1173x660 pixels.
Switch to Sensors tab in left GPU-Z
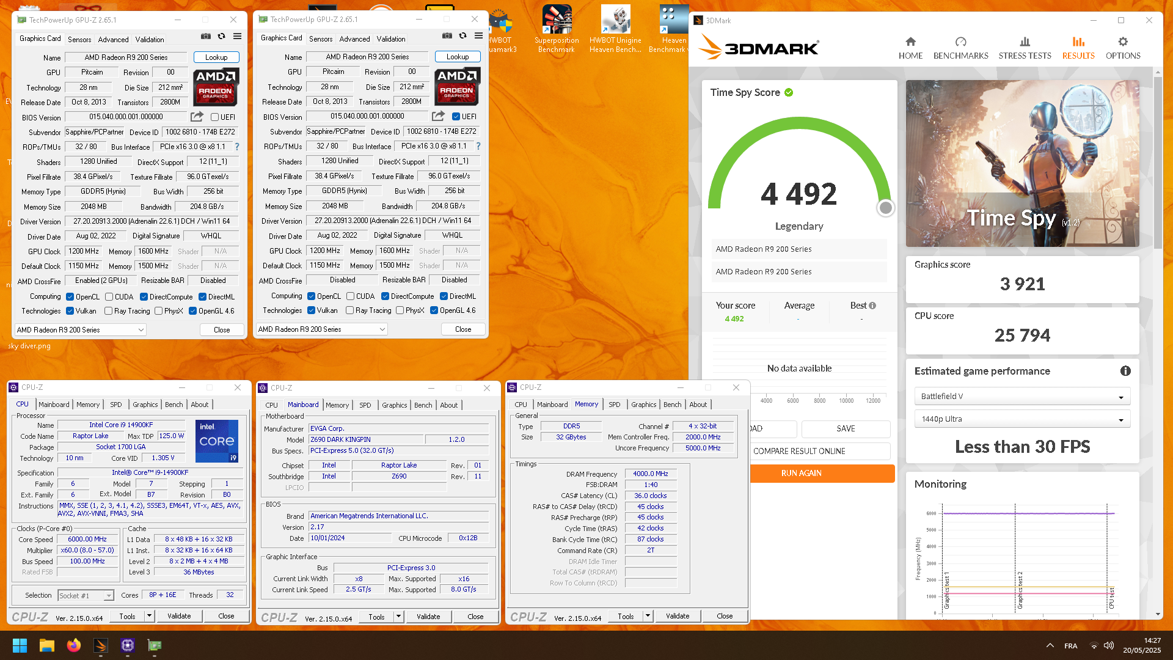79,40
